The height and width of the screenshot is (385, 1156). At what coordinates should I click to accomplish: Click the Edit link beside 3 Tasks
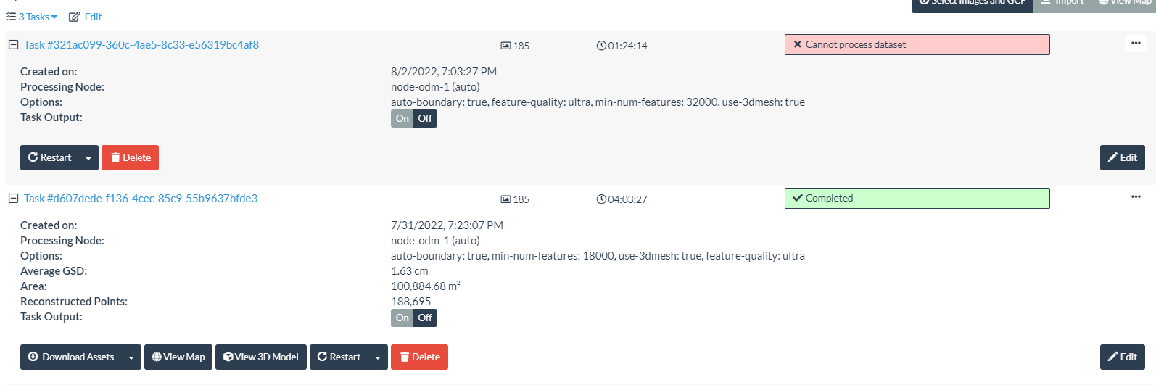[86, 17]
